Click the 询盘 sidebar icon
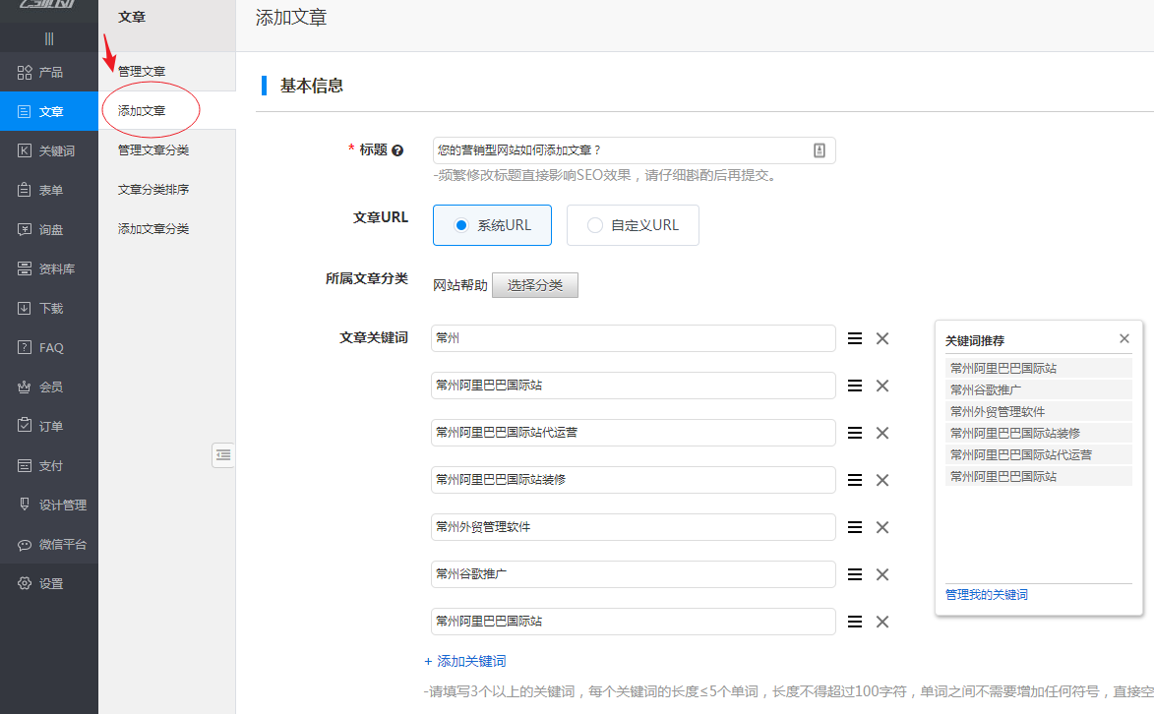Image resolution: width=1154 pixels, height=714 pixels. (25, 229)
